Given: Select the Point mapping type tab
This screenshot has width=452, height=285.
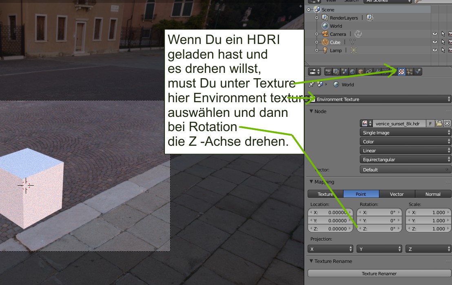Looking at the screenshot, I should point(361,194).
